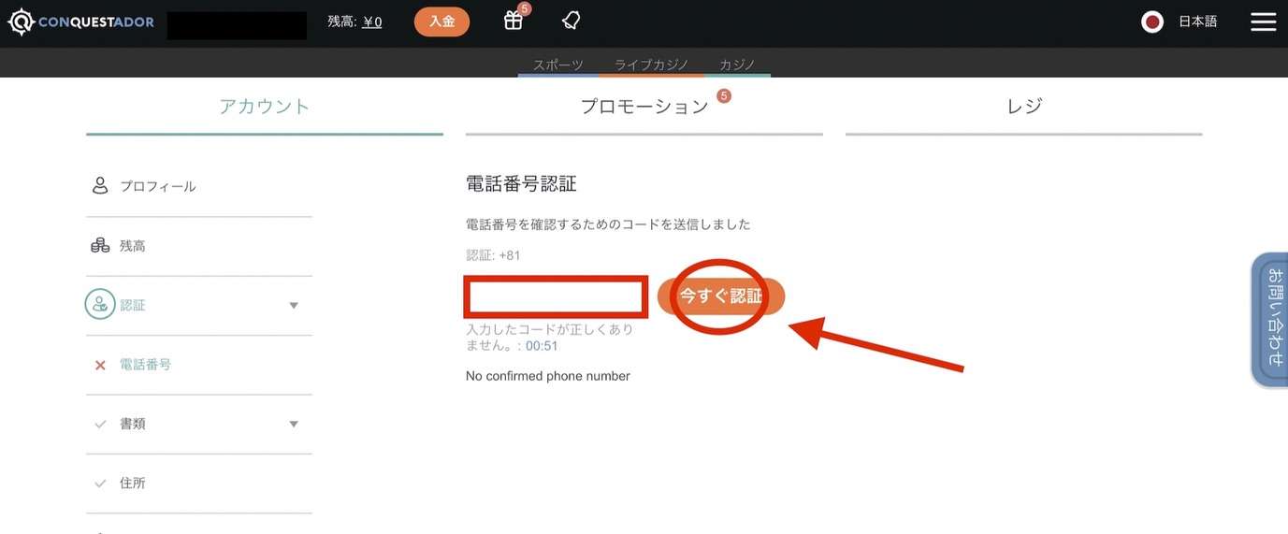Open the gift box rewards icon
Image resolution: width=1288 pixels, height=534 pixels.
click(x=513, y=21)
